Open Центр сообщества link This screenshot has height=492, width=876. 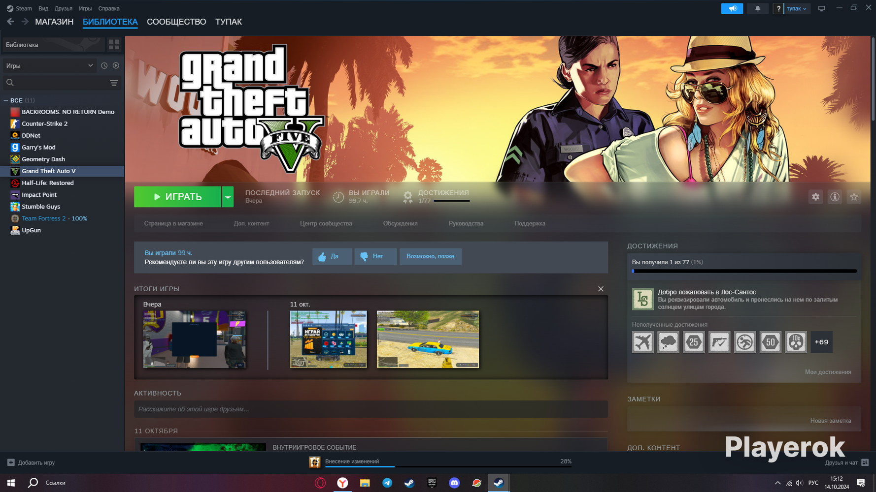326,223
